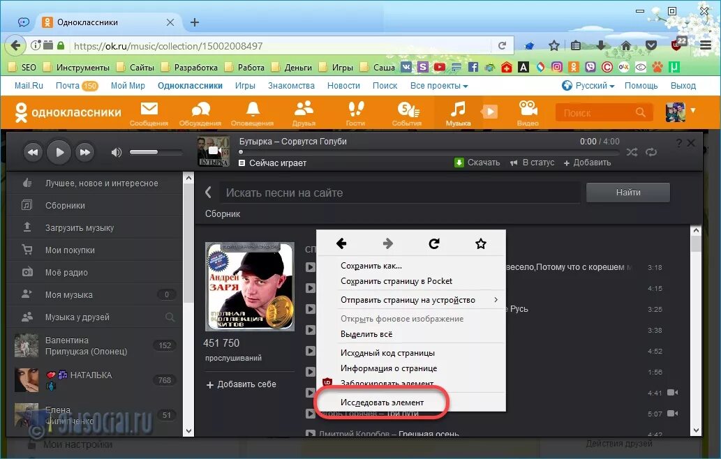Open Моё радио in the sidebar
Screen dimensions: 721x459
(x=95, y=273)
